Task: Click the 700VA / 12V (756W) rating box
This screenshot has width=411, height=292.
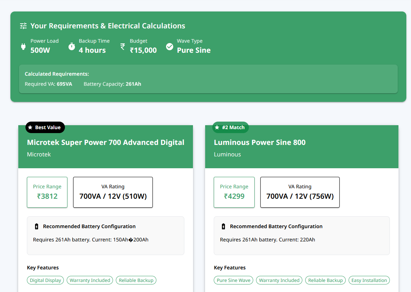Action: (300, 192)
